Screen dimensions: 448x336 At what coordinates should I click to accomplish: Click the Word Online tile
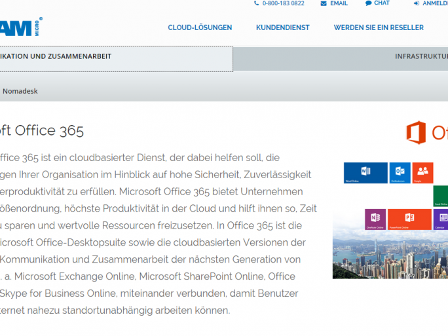(365, 173)
